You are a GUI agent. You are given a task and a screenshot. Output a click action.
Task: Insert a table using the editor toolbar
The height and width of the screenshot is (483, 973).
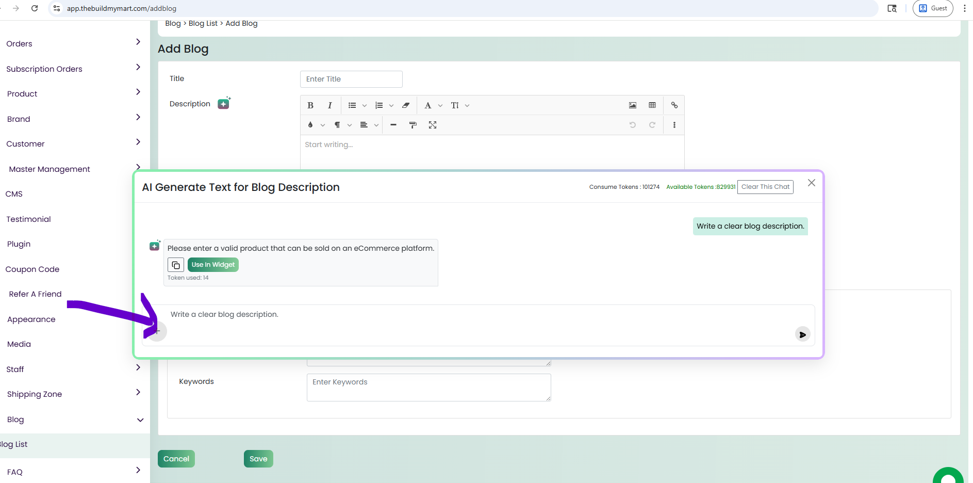[652, 105]
